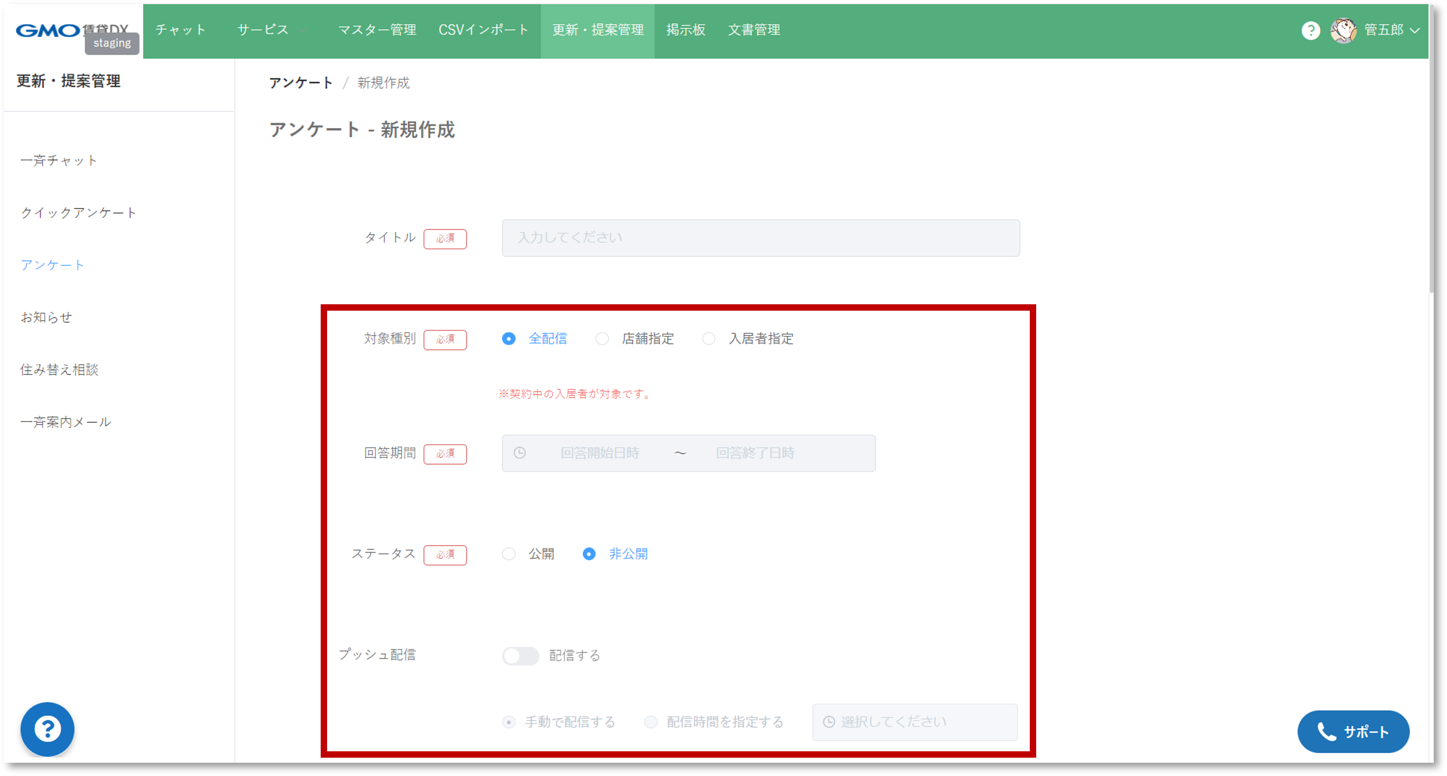
Task: Click the user avatar image
Action: click(1343, 30)
